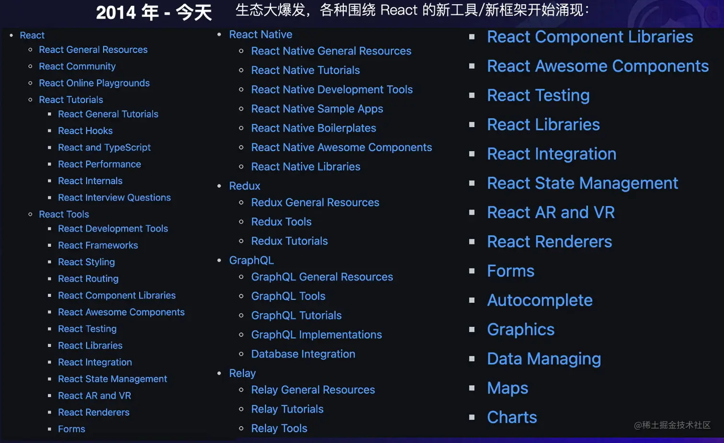The width and height of the screenshot is (724, 443).
Task: Open the 'React Routing' link
Action: click(x=88, y=279)
